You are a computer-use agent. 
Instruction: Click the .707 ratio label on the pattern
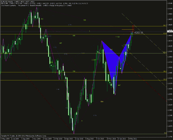111,50
